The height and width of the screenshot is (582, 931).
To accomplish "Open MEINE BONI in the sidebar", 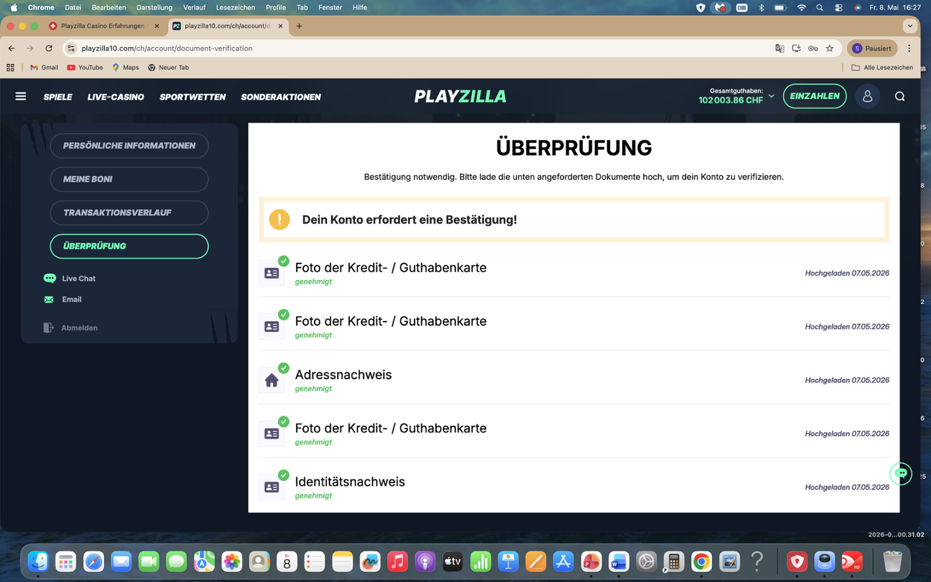I will coord(129,179).
